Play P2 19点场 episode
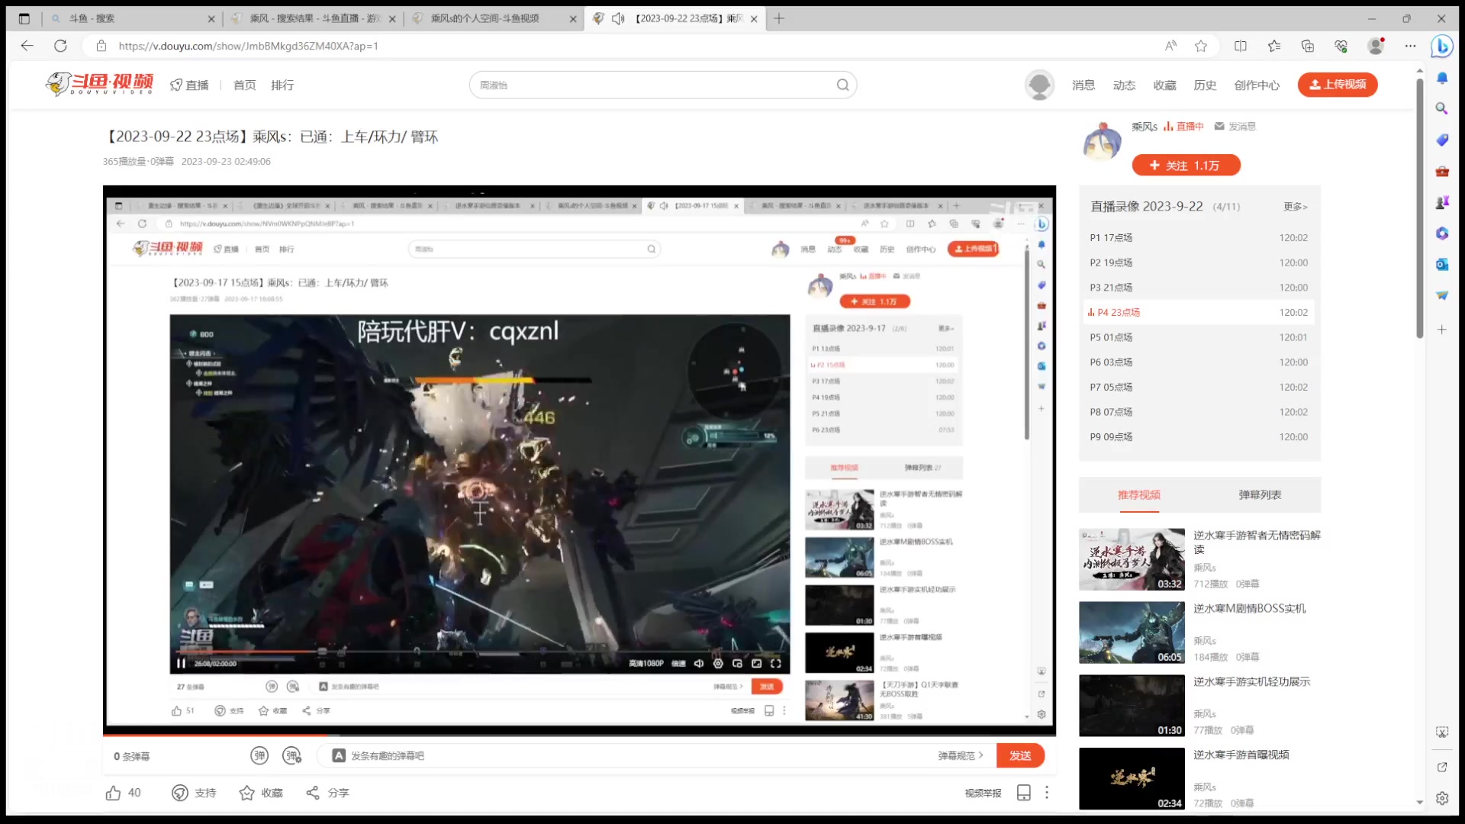Viewport: 1465px width, 824px height. [x=1198, y=262]
